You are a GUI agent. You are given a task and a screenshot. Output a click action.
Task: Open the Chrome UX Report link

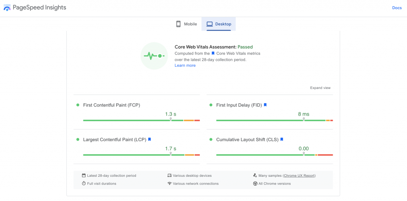click(299, 176)
